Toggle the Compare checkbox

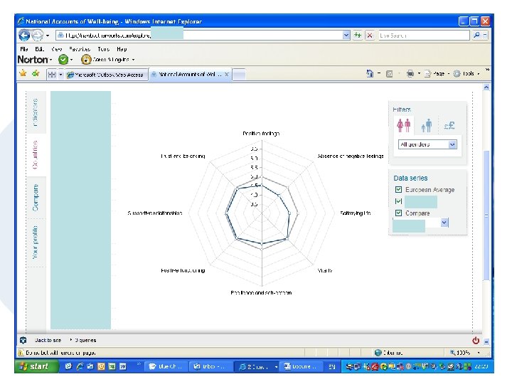(x=398, y=213)
